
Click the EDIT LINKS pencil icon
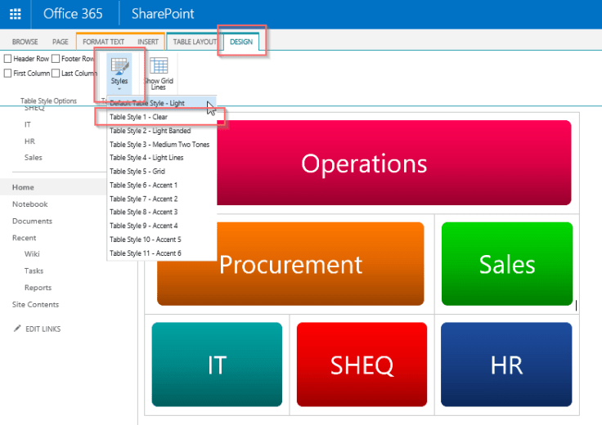tap(17, 329)
